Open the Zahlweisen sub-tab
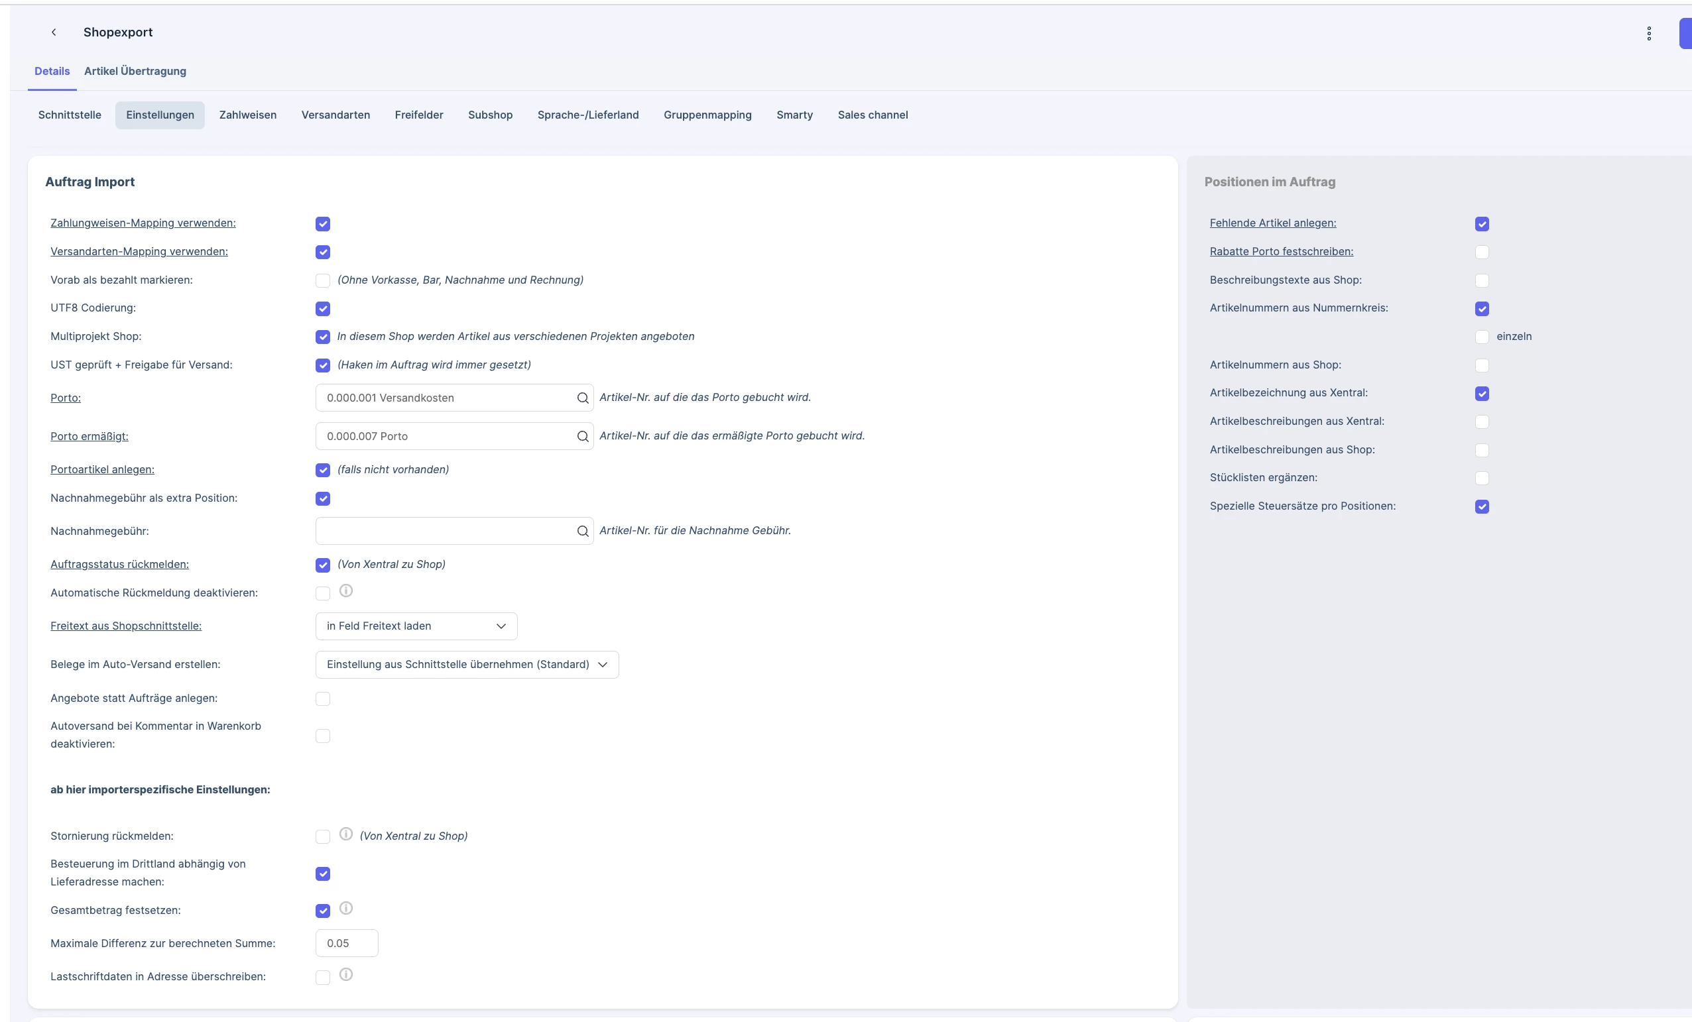Screen dimensions: 1692x1022 click(x=248, y=115)
